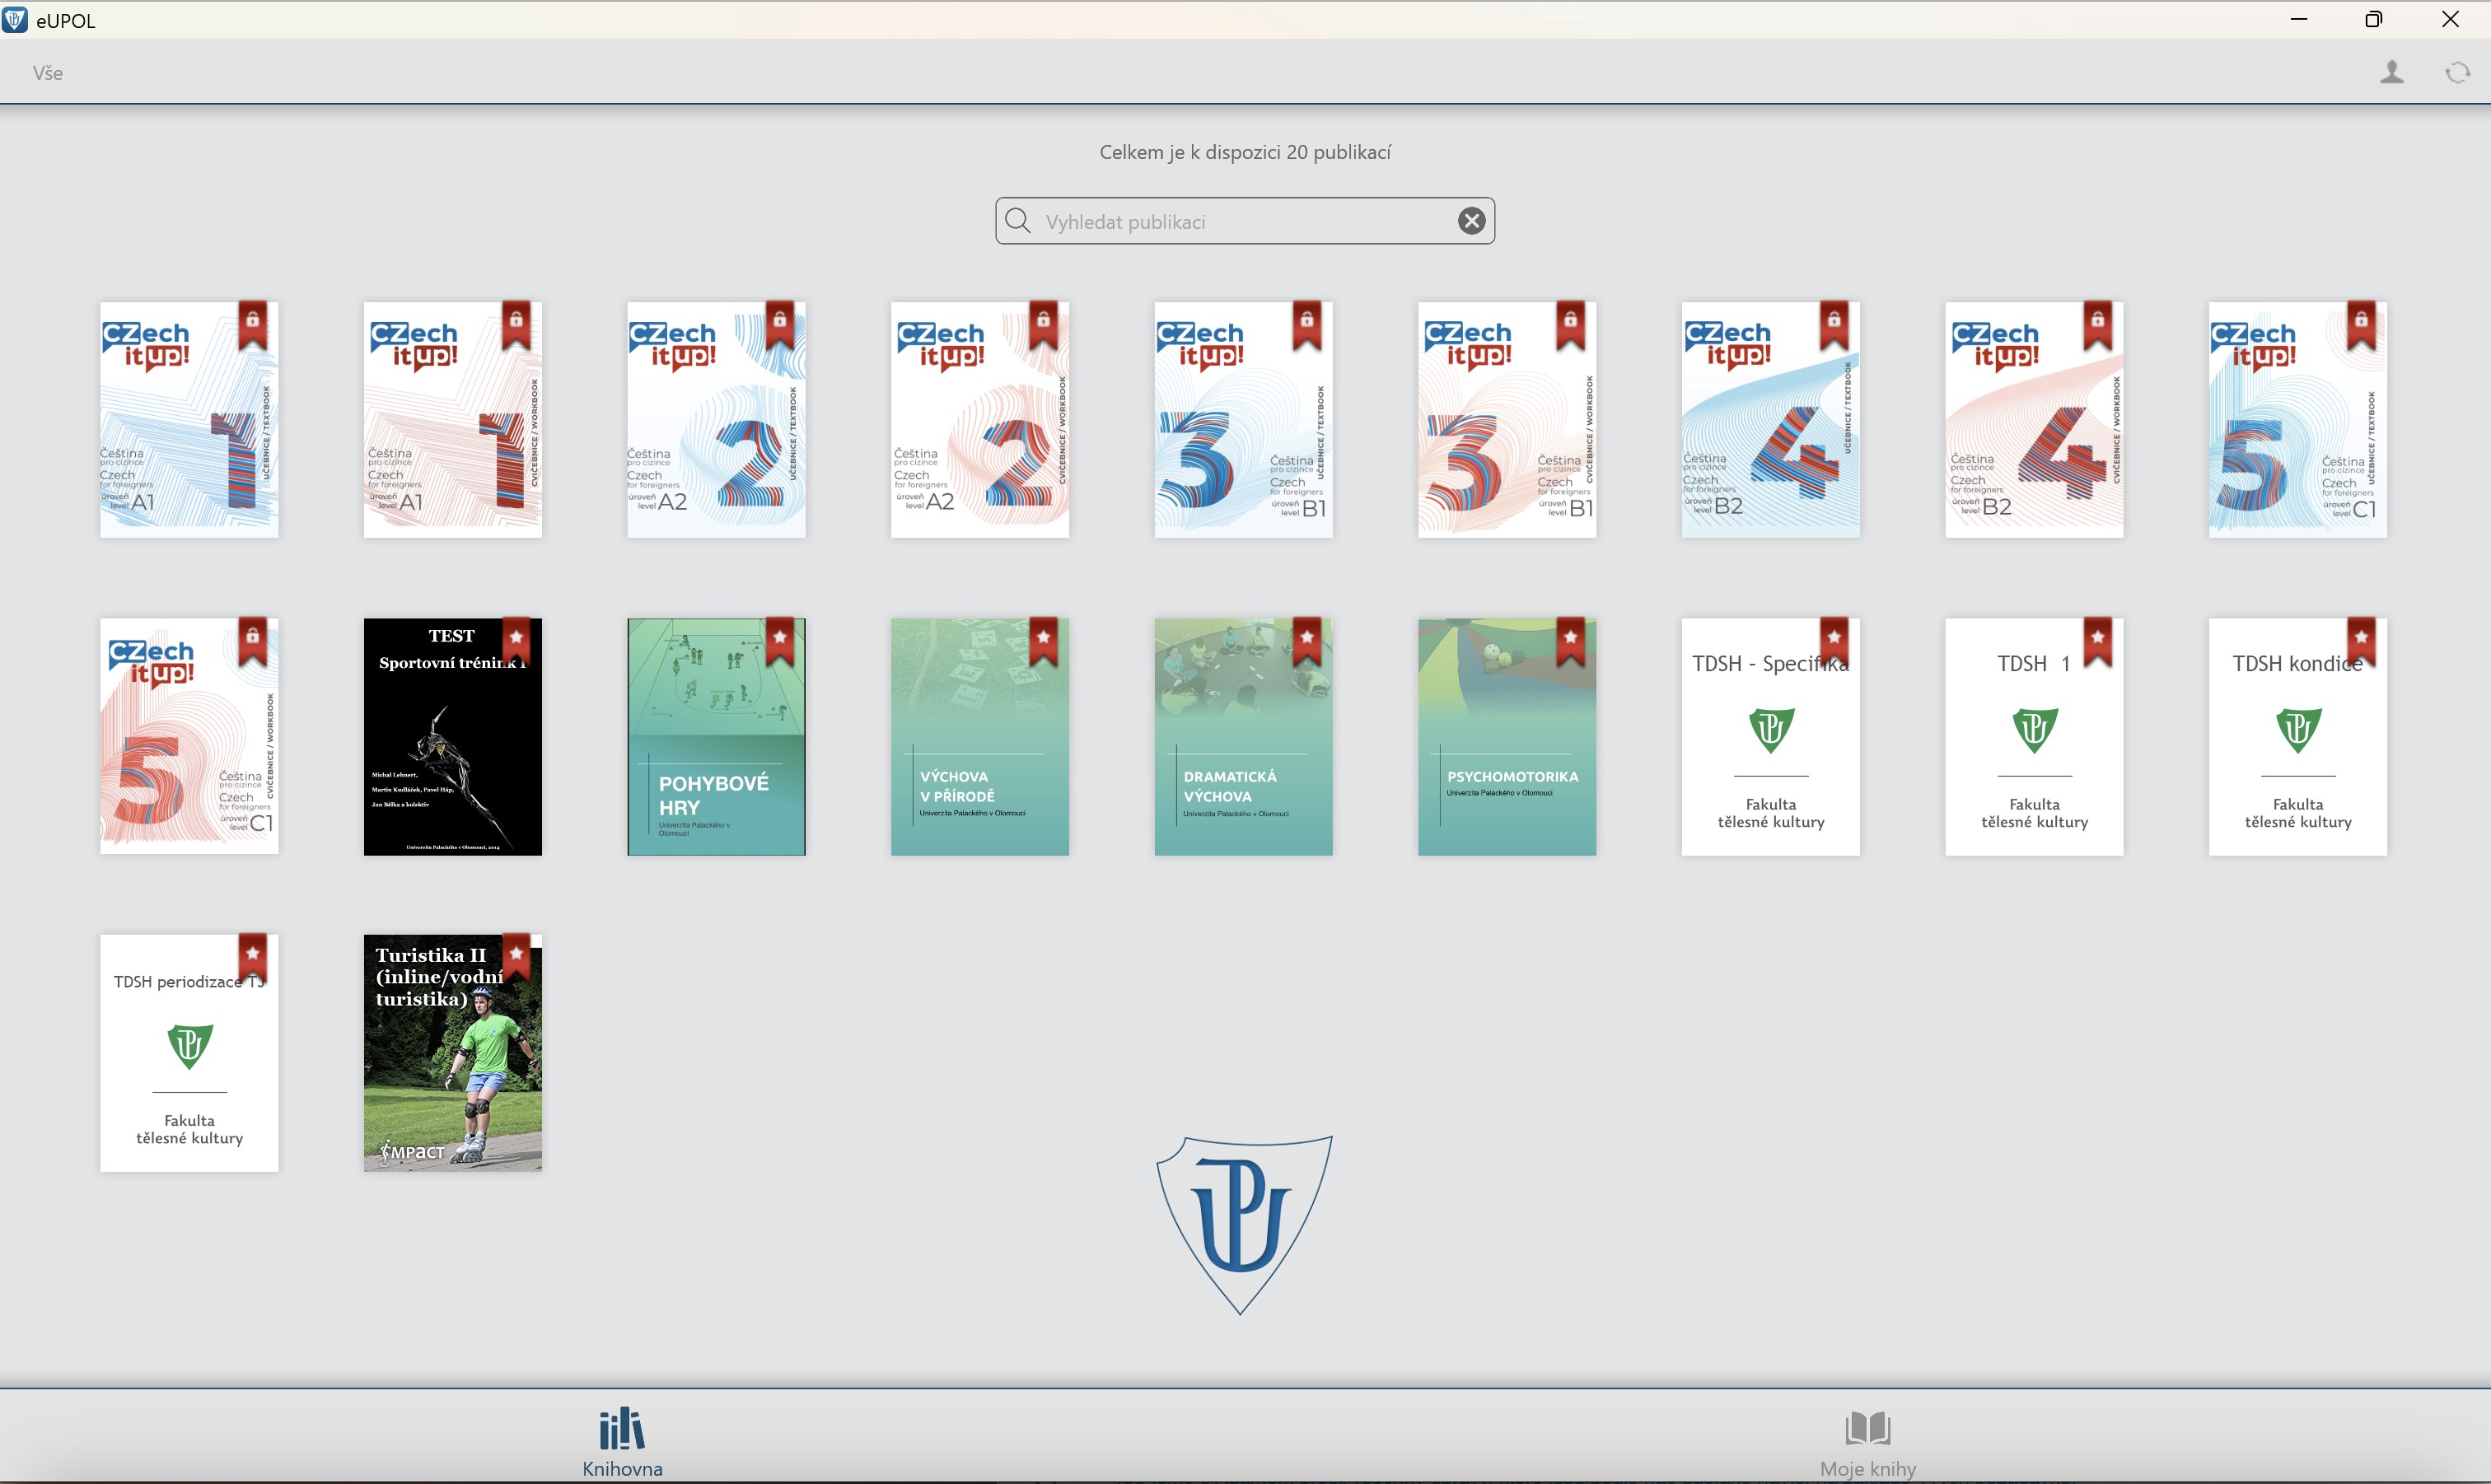
Task: Clear the search field with X icon
Action: click(x=1471, y=221)
